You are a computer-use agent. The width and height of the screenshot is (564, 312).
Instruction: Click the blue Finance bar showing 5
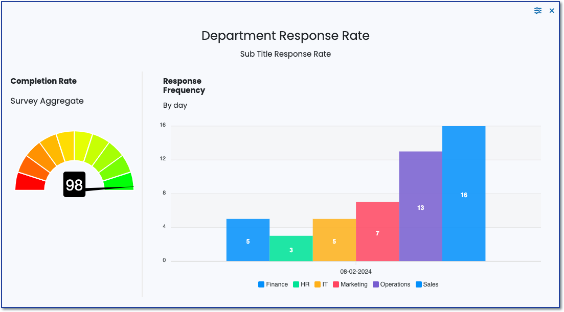[x=248, y=240]
